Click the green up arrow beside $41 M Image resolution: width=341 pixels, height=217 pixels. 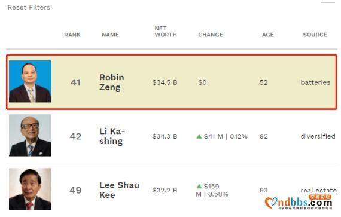199,136
